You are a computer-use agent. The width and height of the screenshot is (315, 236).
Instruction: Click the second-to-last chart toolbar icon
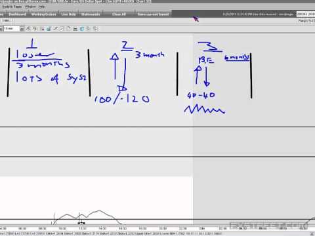tap(89, 29)
